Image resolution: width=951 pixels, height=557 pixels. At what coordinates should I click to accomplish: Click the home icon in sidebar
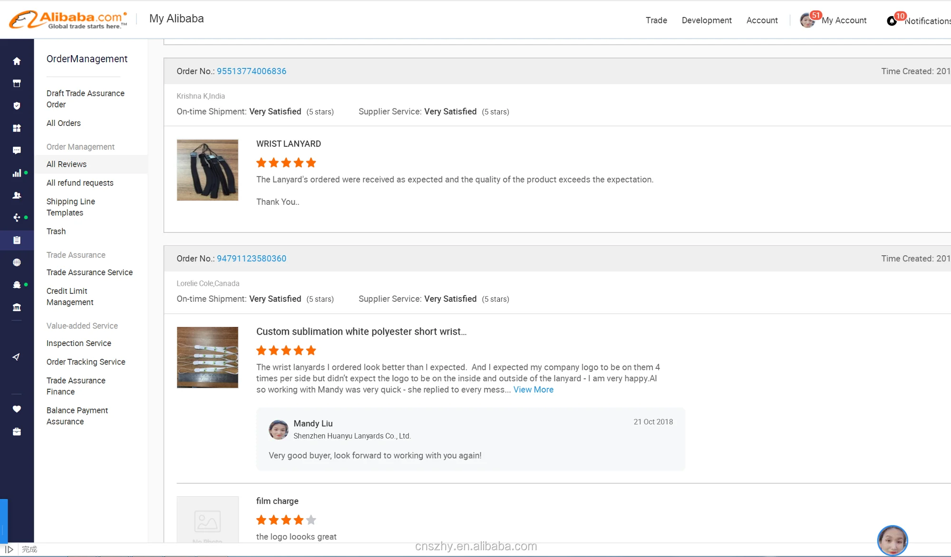[x=17, y=61]
